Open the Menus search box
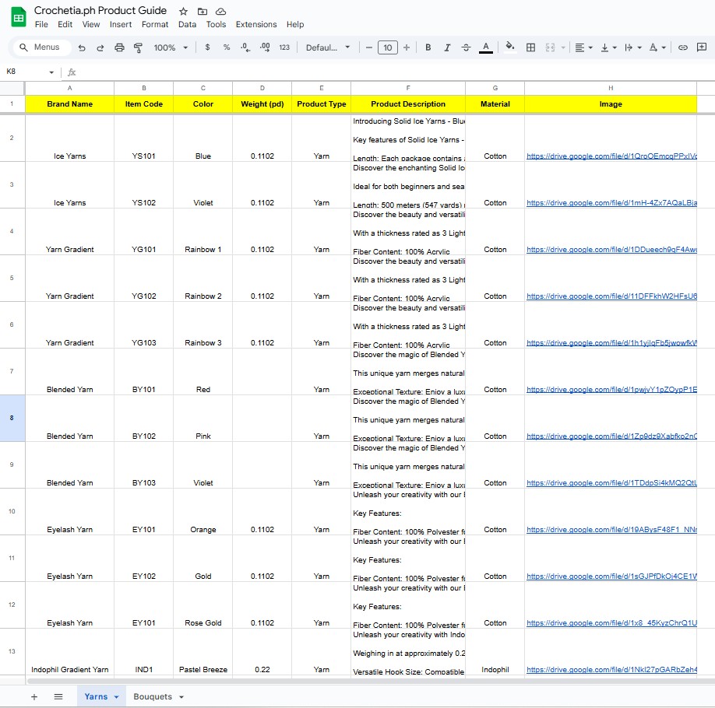 [42, 47]
